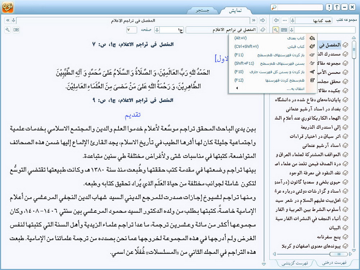The height and width of the screenshot is (270, 360).
Task: Select اسناد آرشیو عثمانی book
Action: 321,145
